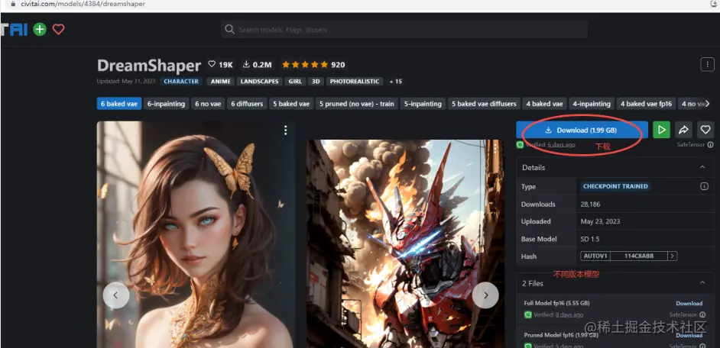
Task: Switch to the 4-inpainting version
Action: tap(592, 104)
